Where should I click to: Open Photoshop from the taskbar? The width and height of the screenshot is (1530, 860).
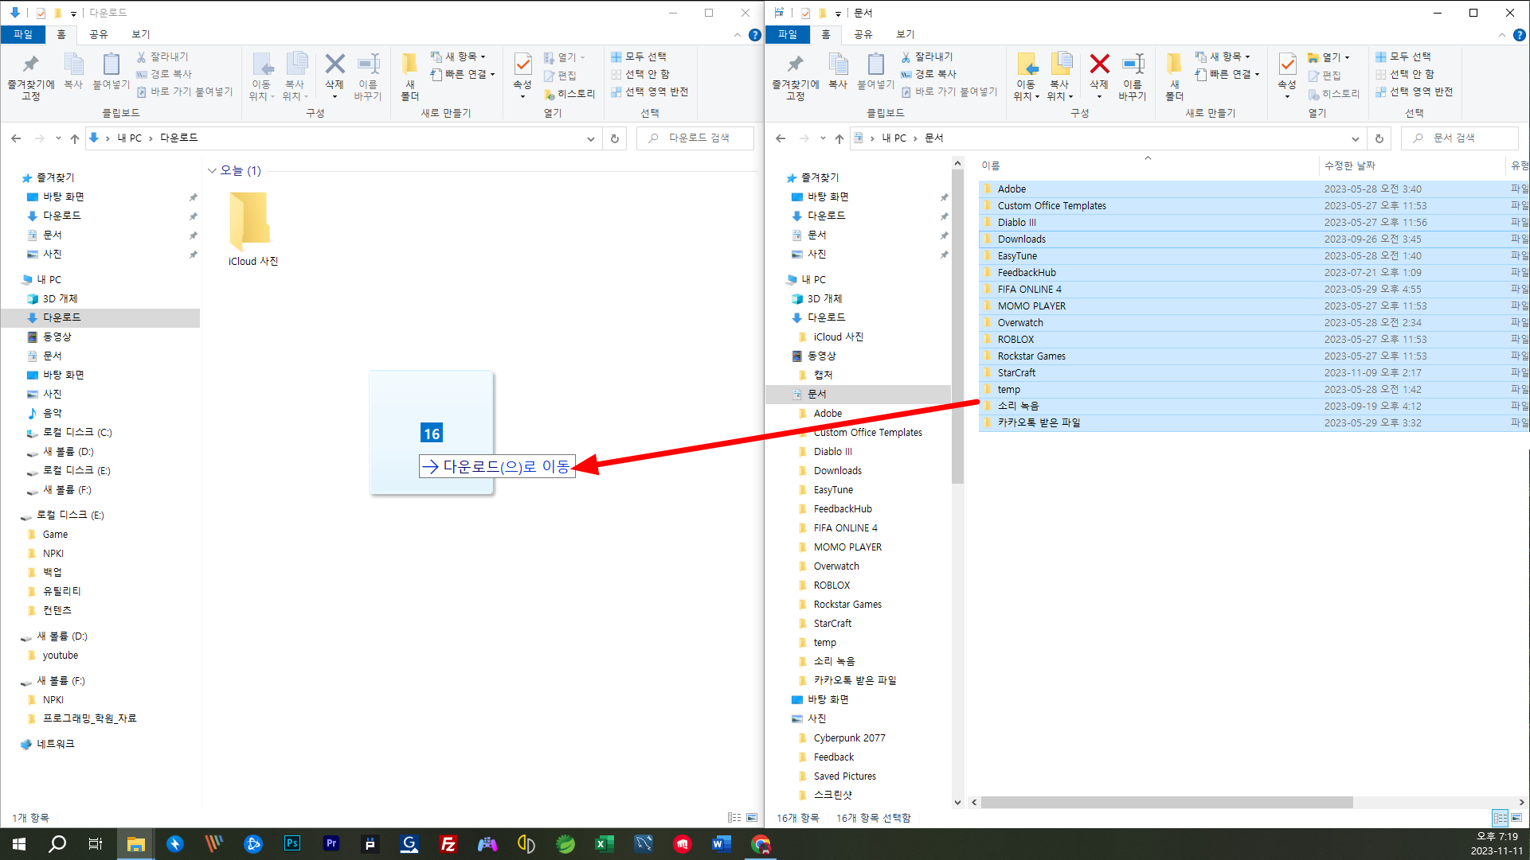(x=292, y=843)
